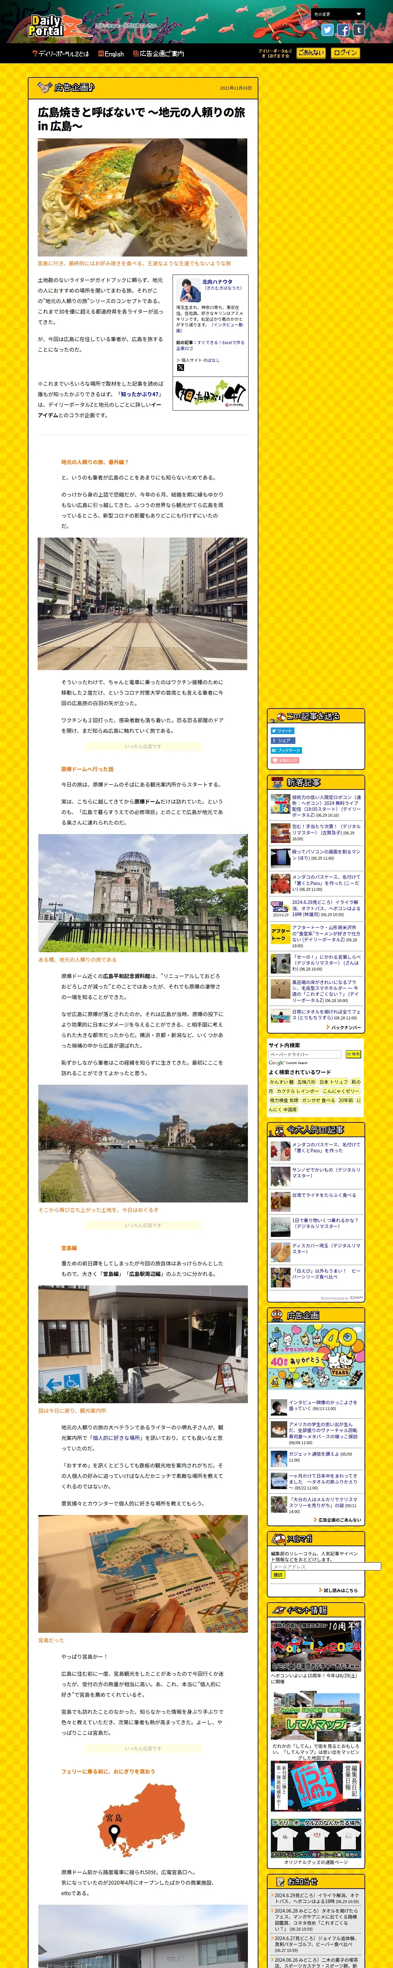Image resolution: width=393 pixels, height=1968 pixels.
Task: Open「せーの！」にかわる言葉しらべ article
Action: 327,963
